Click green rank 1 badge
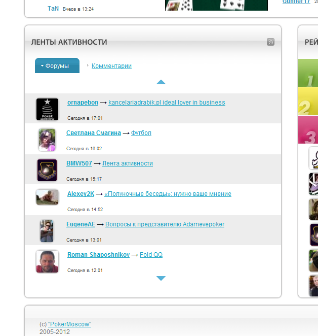Image resolution: width=318 pixels, height=336 pixels. pos(308,73)
